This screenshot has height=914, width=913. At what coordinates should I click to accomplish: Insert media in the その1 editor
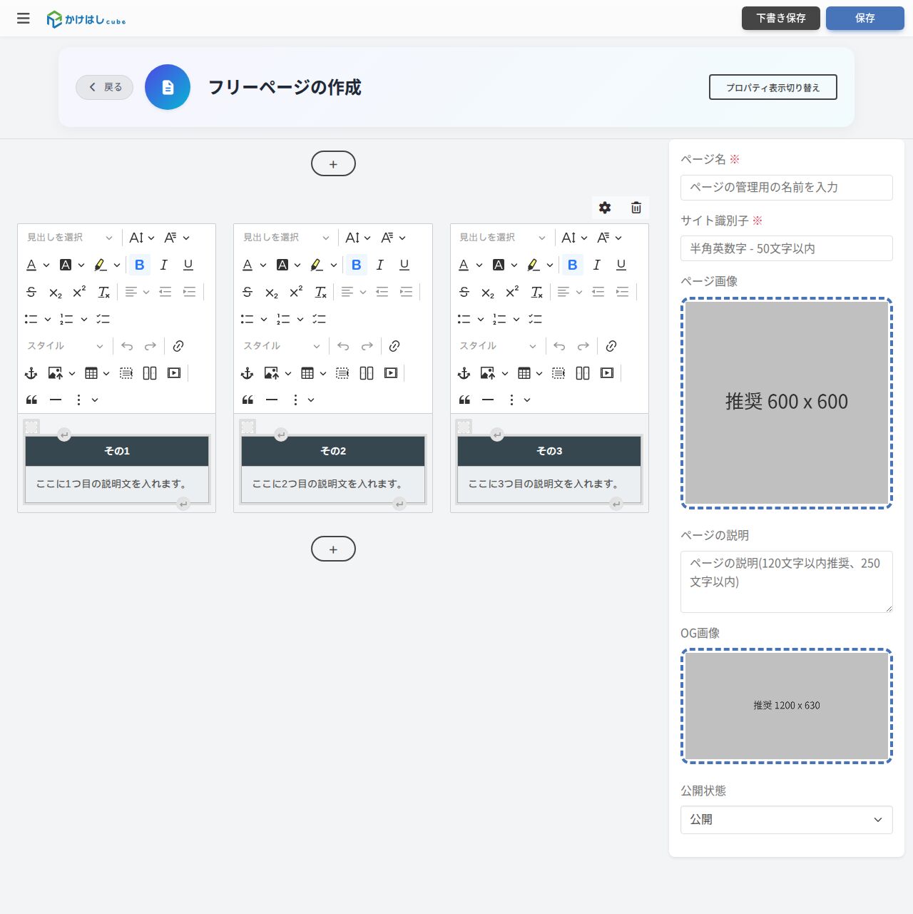174,373
